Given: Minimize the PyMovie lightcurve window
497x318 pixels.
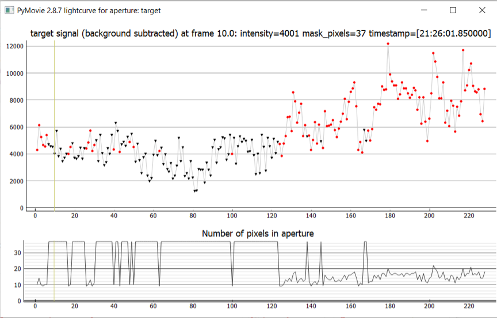Looking at the screenshot, I should point(424,10).
